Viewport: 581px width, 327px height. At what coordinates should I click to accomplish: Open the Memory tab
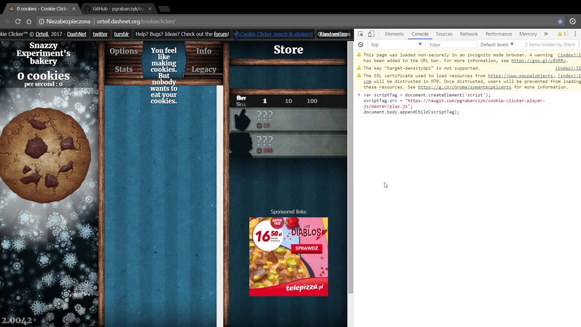tap(528, 34)
